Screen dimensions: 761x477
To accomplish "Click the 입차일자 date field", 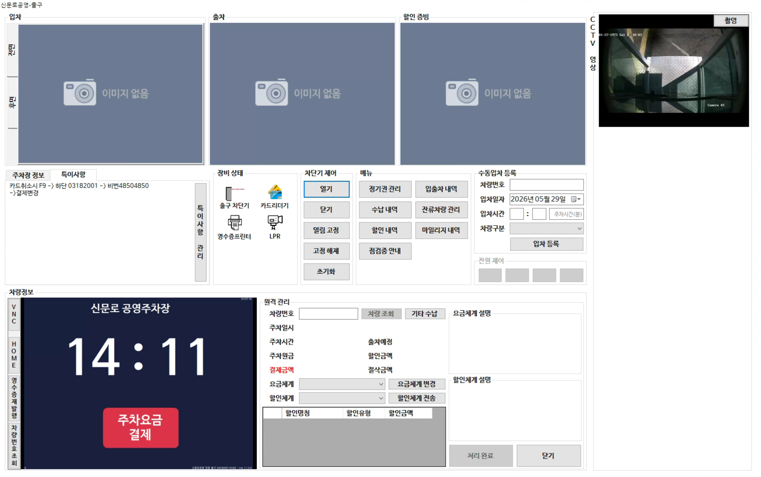I will [x=546, y=199].
